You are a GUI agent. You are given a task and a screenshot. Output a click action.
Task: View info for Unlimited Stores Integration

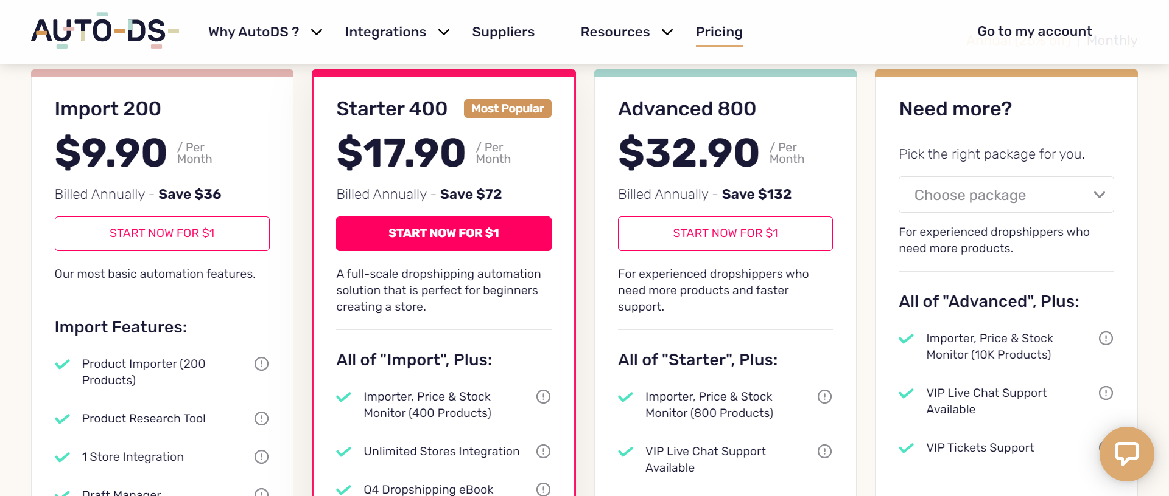point(543,451)
